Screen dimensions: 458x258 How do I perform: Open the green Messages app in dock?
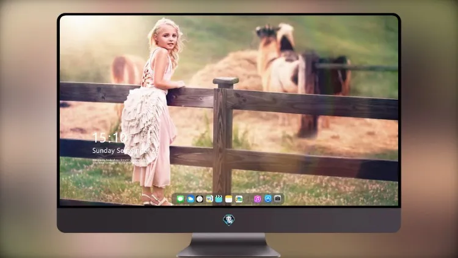tap(181, 199)
